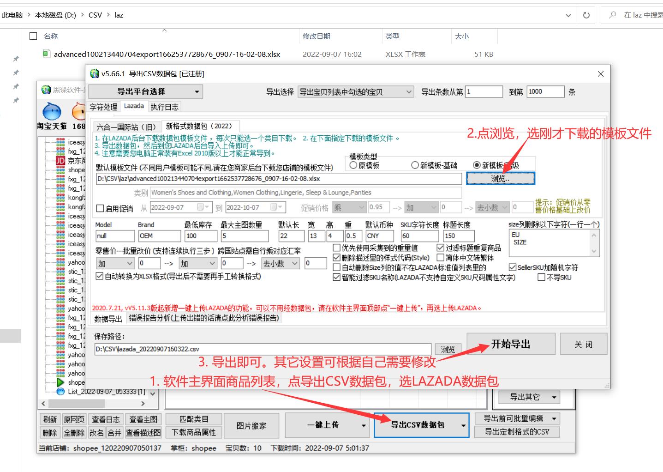Click the 开始导出 button

click(511, 344)
